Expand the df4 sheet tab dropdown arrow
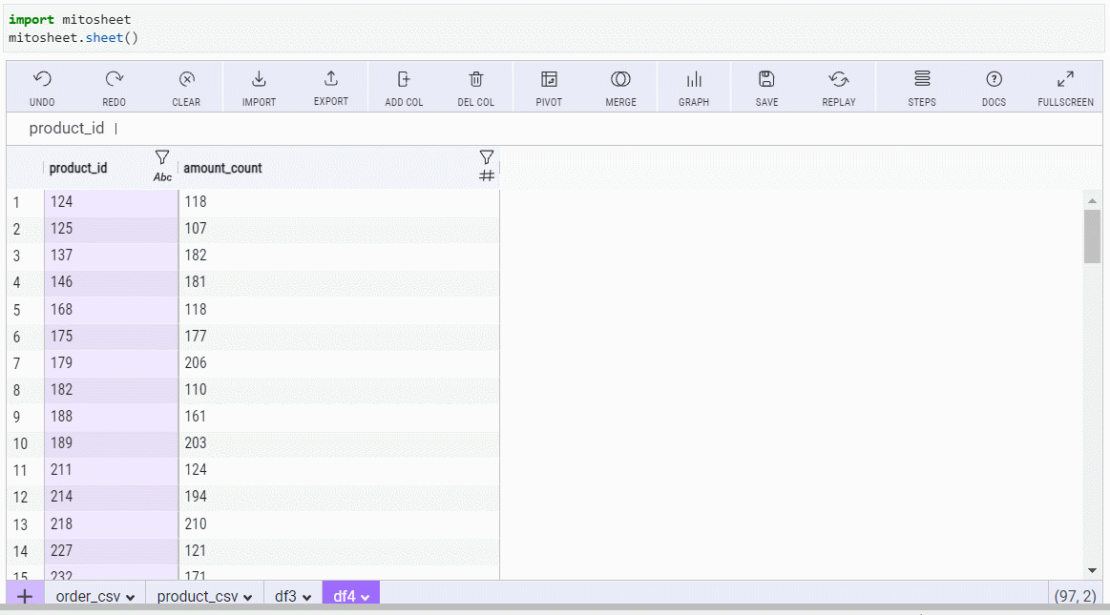 [x=366, y=598]
